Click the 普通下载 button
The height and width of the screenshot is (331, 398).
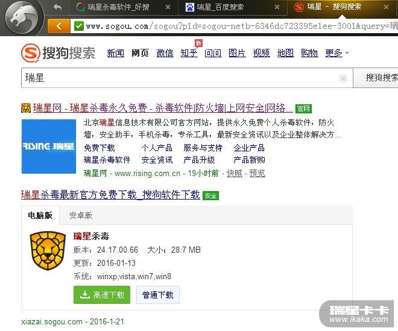(158, 295)
